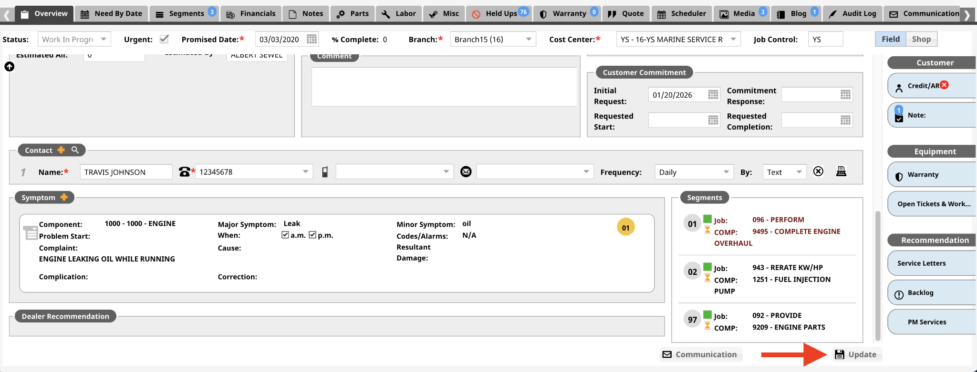Open the Service Letters panel
Screen dimensions: 977x372
click(x=932, y=263)
